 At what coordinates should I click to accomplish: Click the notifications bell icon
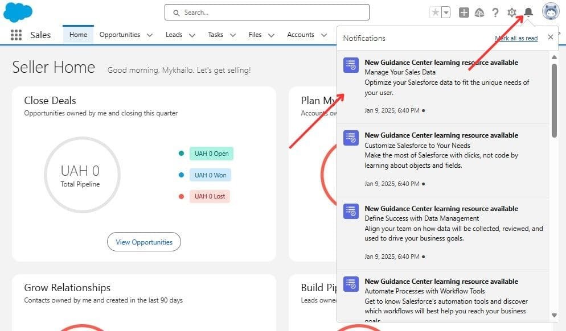(x=528, y=13)
